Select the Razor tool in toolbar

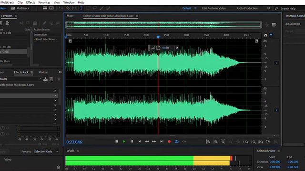(x=68, y=8)
